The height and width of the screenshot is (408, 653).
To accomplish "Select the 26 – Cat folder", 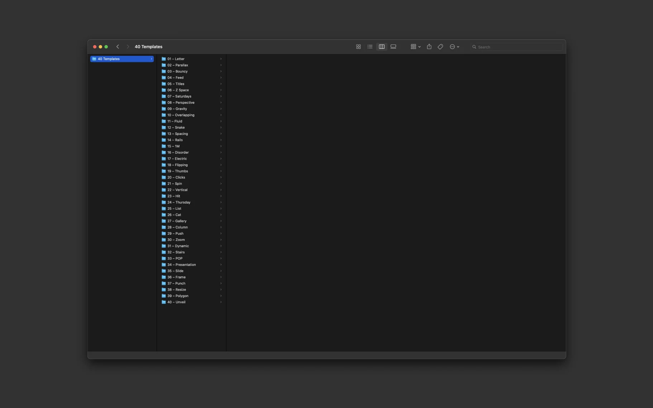I will pos(174,215).
